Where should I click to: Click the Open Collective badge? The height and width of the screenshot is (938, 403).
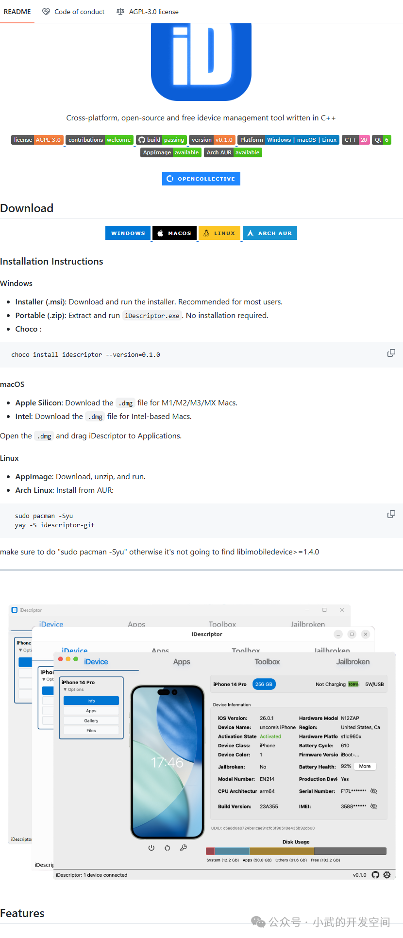click(x=201, y=179)
